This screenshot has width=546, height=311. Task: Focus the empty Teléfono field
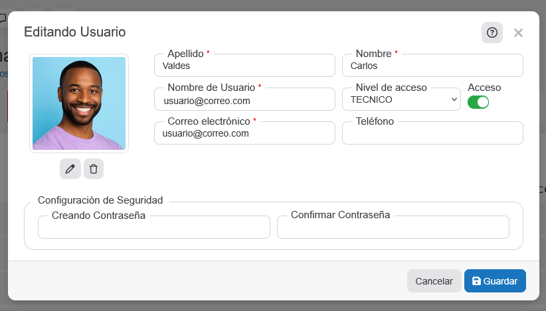pos(432,133)
